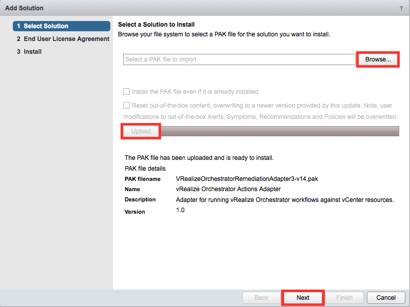Proceed with the Next button
This screenshot has width=410, height=307.
[303, 298]
